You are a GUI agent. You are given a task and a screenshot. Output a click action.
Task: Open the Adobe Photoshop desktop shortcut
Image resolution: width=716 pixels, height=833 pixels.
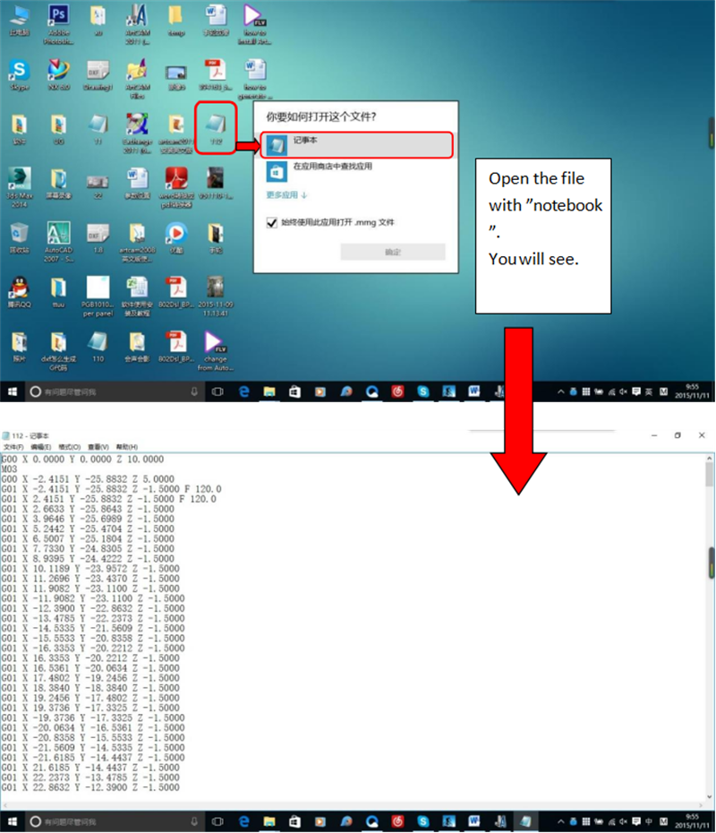pyautogui.click(x=58, y=17)
